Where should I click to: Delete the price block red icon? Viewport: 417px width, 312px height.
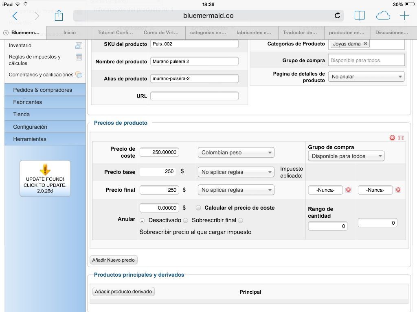[392, 138]
